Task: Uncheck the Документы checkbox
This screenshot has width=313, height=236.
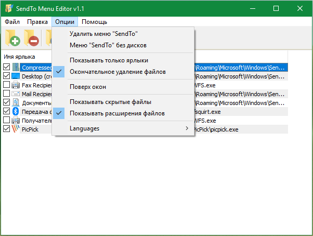Action: pyautogui.click(x=6, y=102)
